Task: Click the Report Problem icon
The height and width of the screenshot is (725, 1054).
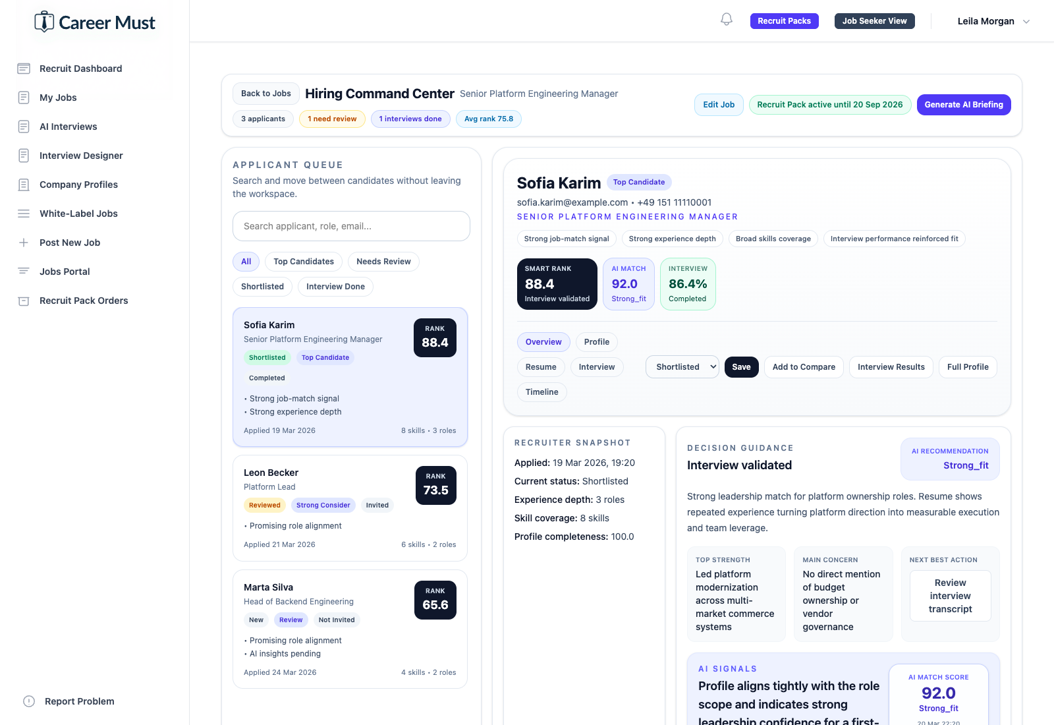Action: pyautogui.click(x=29, y=701)
